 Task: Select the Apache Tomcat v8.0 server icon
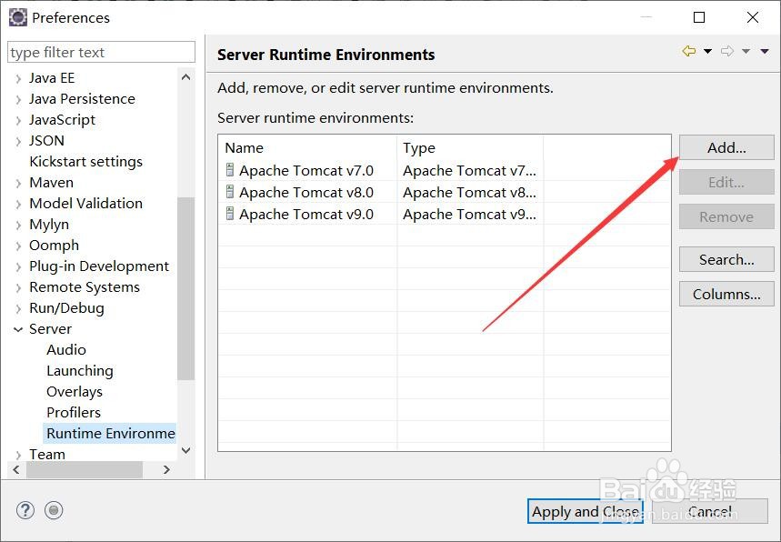(x=230, y=192)
